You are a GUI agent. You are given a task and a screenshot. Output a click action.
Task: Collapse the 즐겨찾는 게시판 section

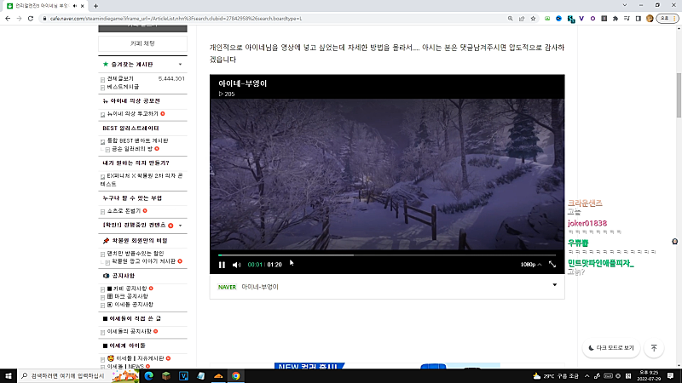pyautogui.click(x=180, y=64)
